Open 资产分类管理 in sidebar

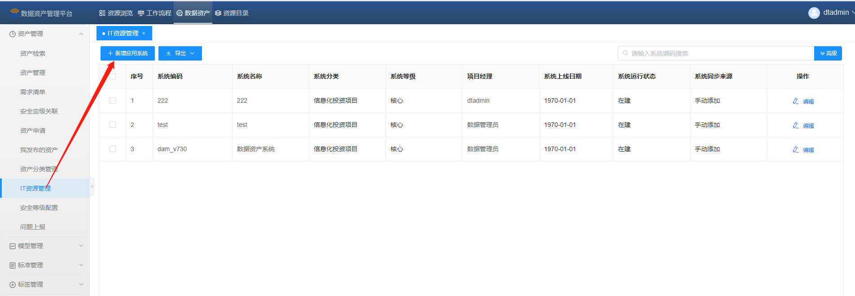(x=39, y=169)
